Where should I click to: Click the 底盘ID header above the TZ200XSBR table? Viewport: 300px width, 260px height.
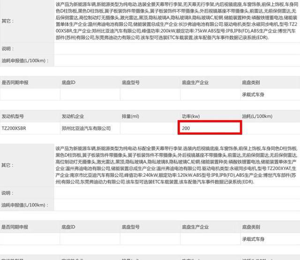coord(68,83)
